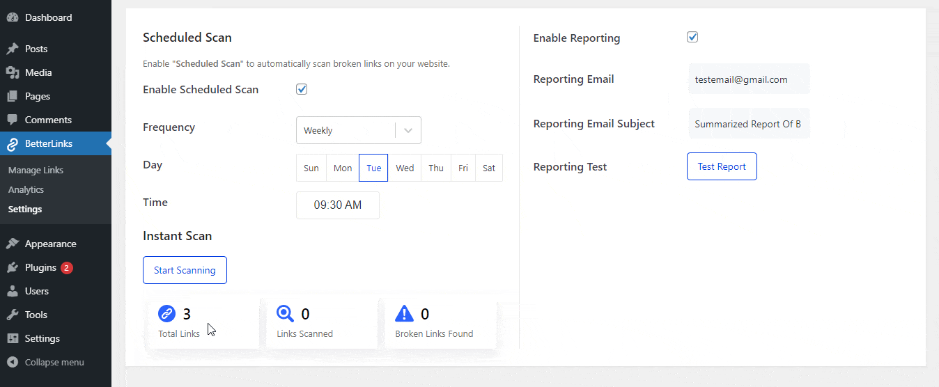Click the Frequency dropdown chevron arrow

(408, 130)
